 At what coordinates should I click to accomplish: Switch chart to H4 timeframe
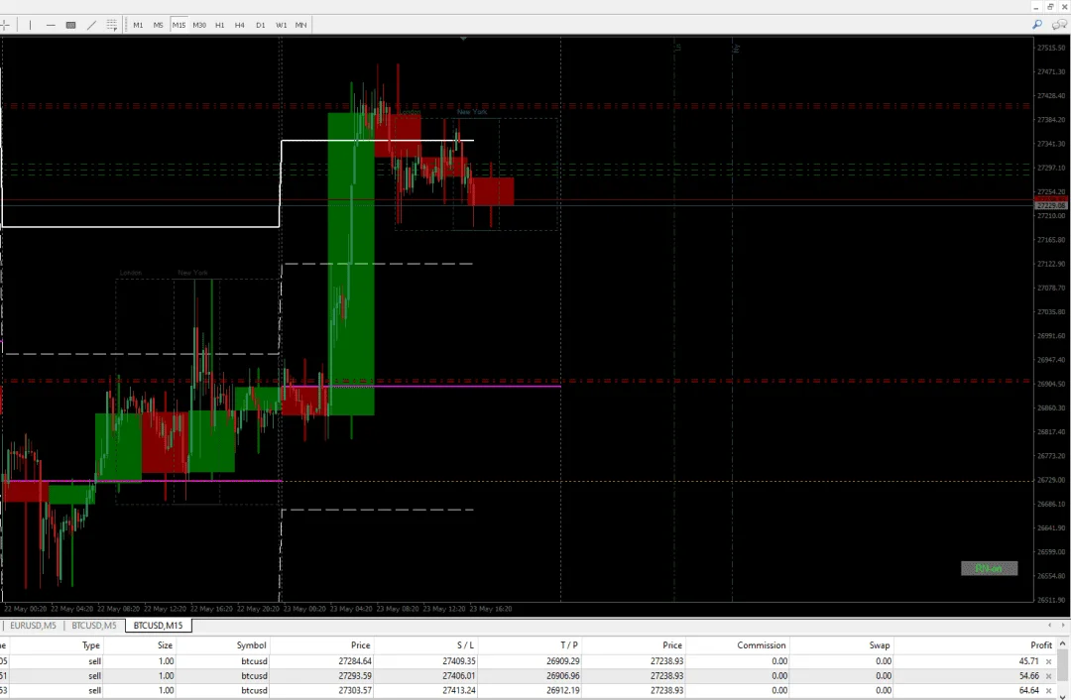click(240, 25)
